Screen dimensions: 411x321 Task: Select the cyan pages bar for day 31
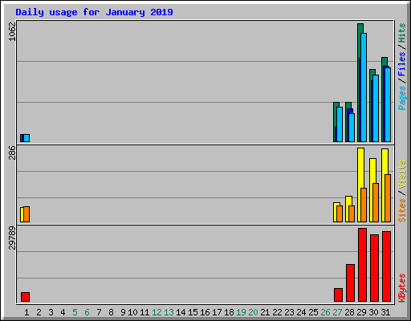[x=388, y=105]
